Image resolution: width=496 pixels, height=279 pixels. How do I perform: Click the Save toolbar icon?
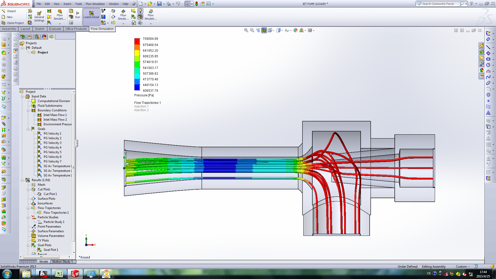pyautogui.click(x=159, y=4)
